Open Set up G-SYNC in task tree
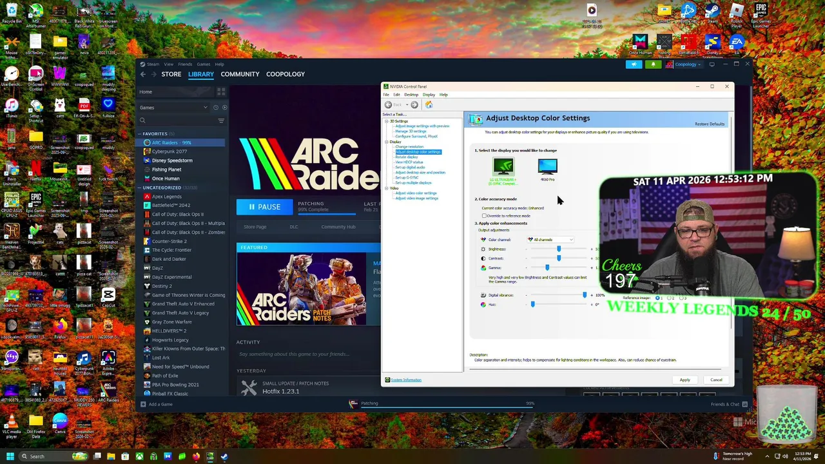825x464 pixels. coord(407,178)
